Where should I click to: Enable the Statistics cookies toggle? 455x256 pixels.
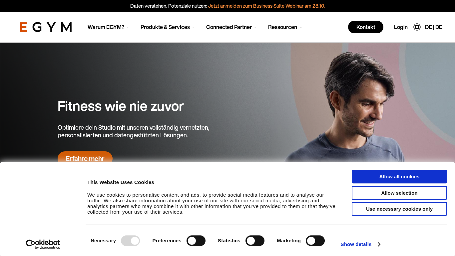tap(255, 241)
